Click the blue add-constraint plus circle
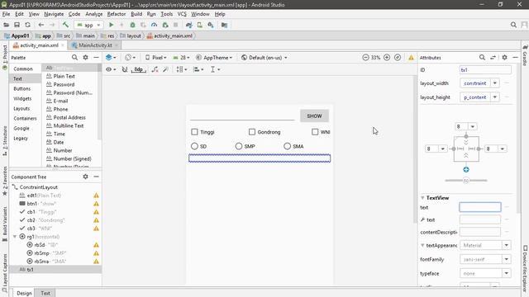 point(466,170)
